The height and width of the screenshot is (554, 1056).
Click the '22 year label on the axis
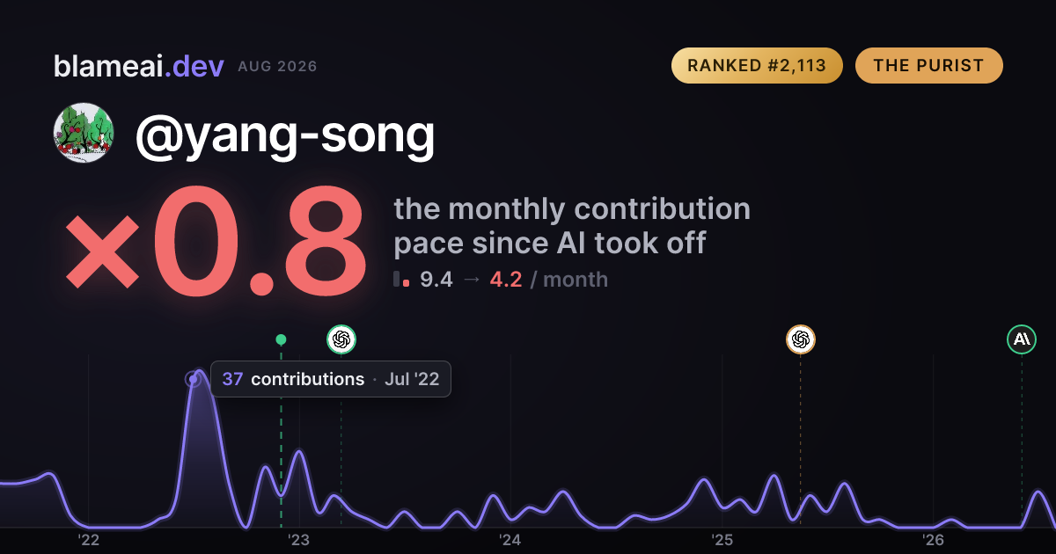[89, 539]
